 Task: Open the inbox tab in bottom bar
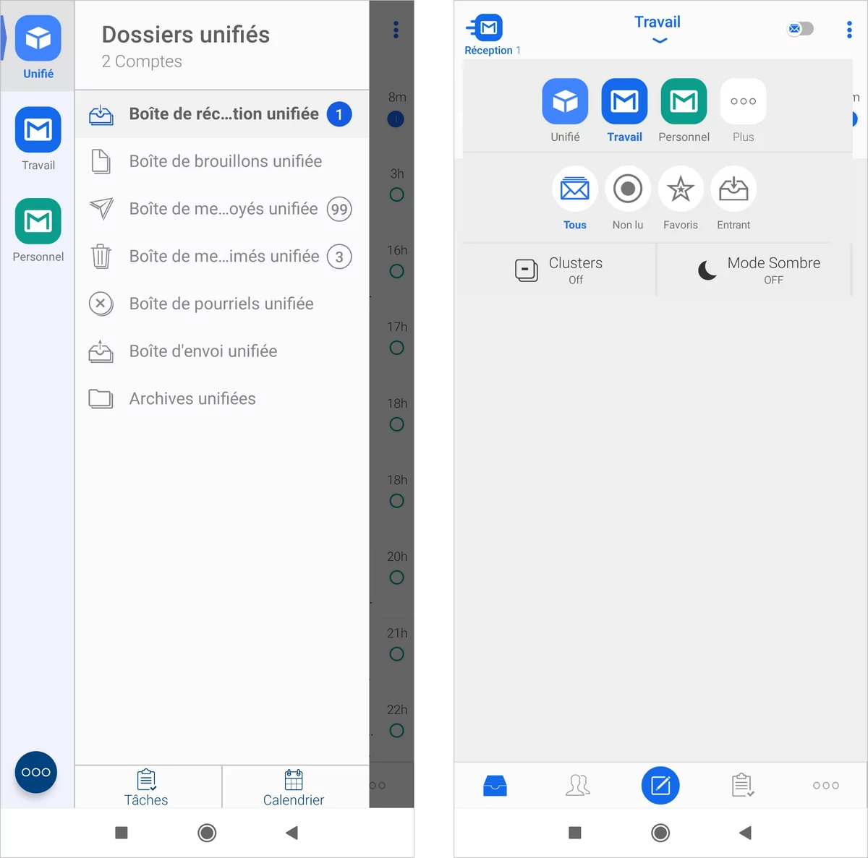[x=495, y=785]
